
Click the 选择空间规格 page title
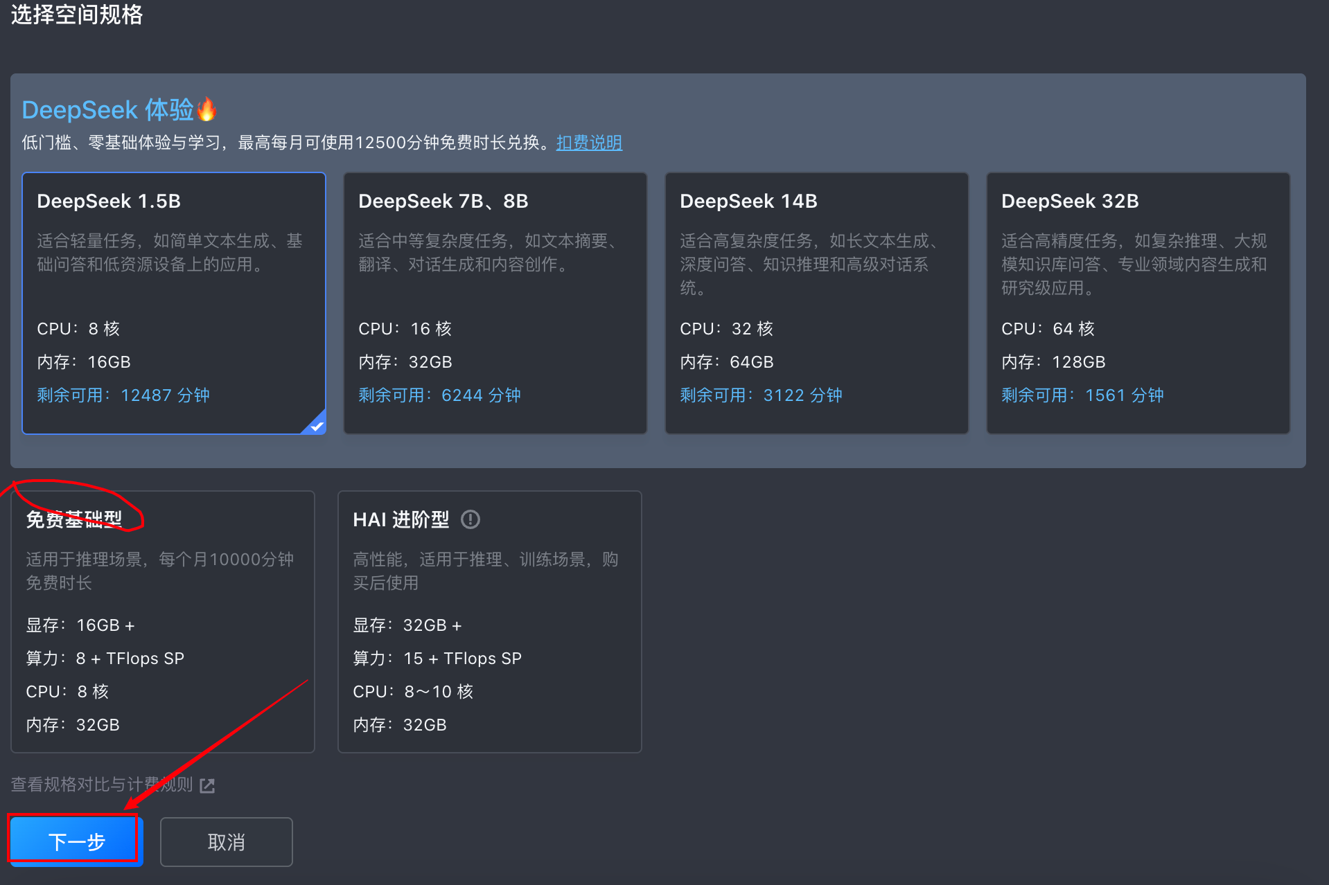77,14
